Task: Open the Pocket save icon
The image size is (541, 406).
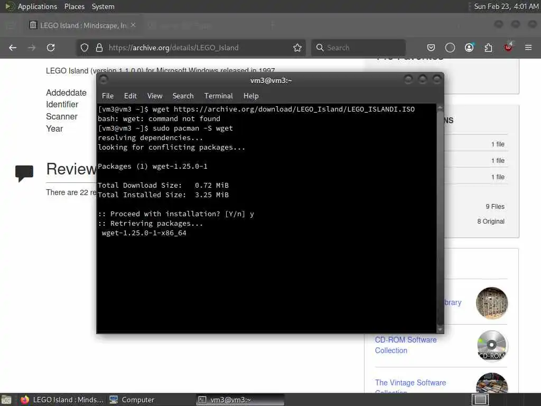Action: pyautogui.click(x=431, y=48)
